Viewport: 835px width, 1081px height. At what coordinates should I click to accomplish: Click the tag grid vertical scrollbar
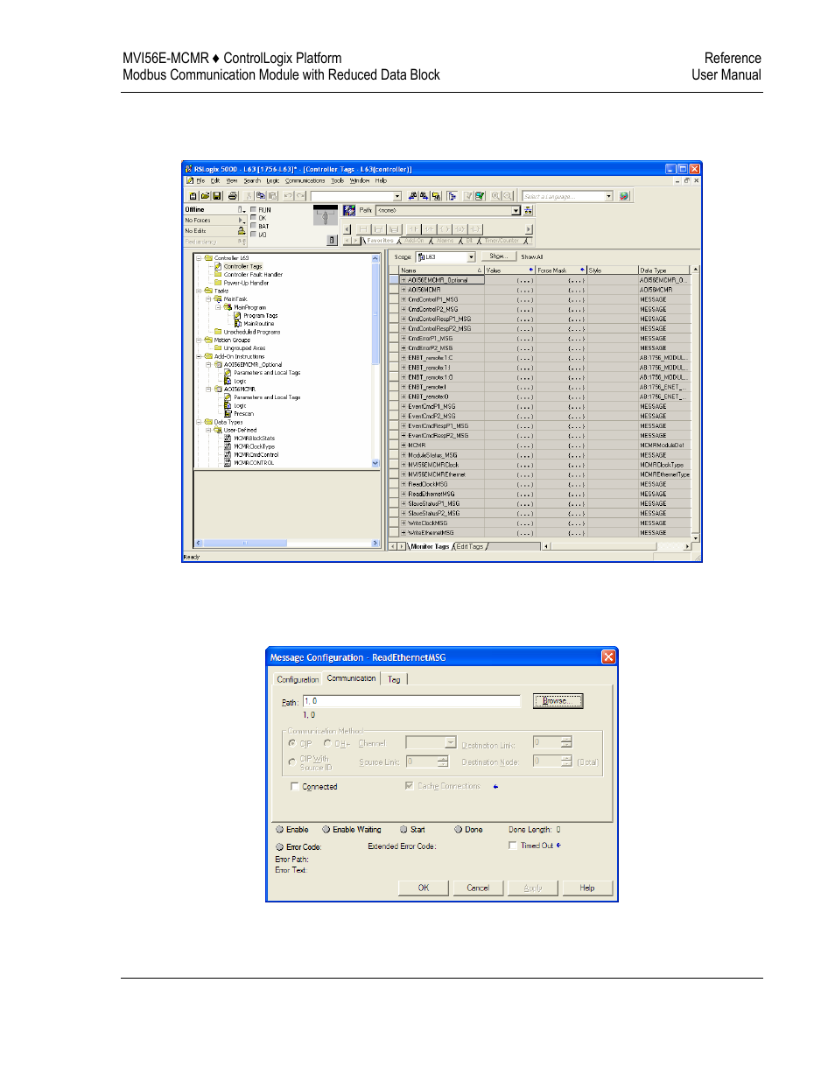tap(696, 403)
